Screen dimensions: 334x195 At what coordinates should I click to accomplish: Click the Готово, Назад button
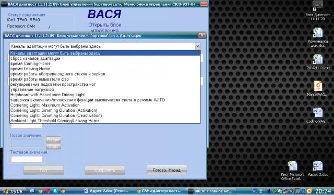166,170
